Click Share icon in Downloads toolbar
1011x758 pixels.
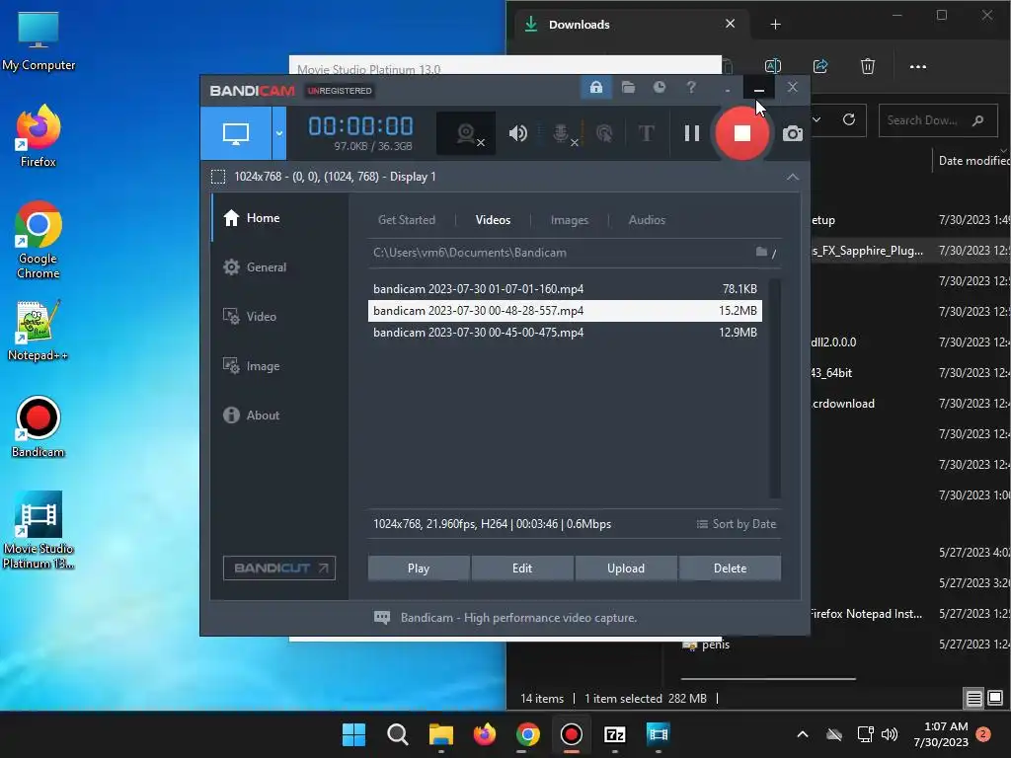(820, 66)
